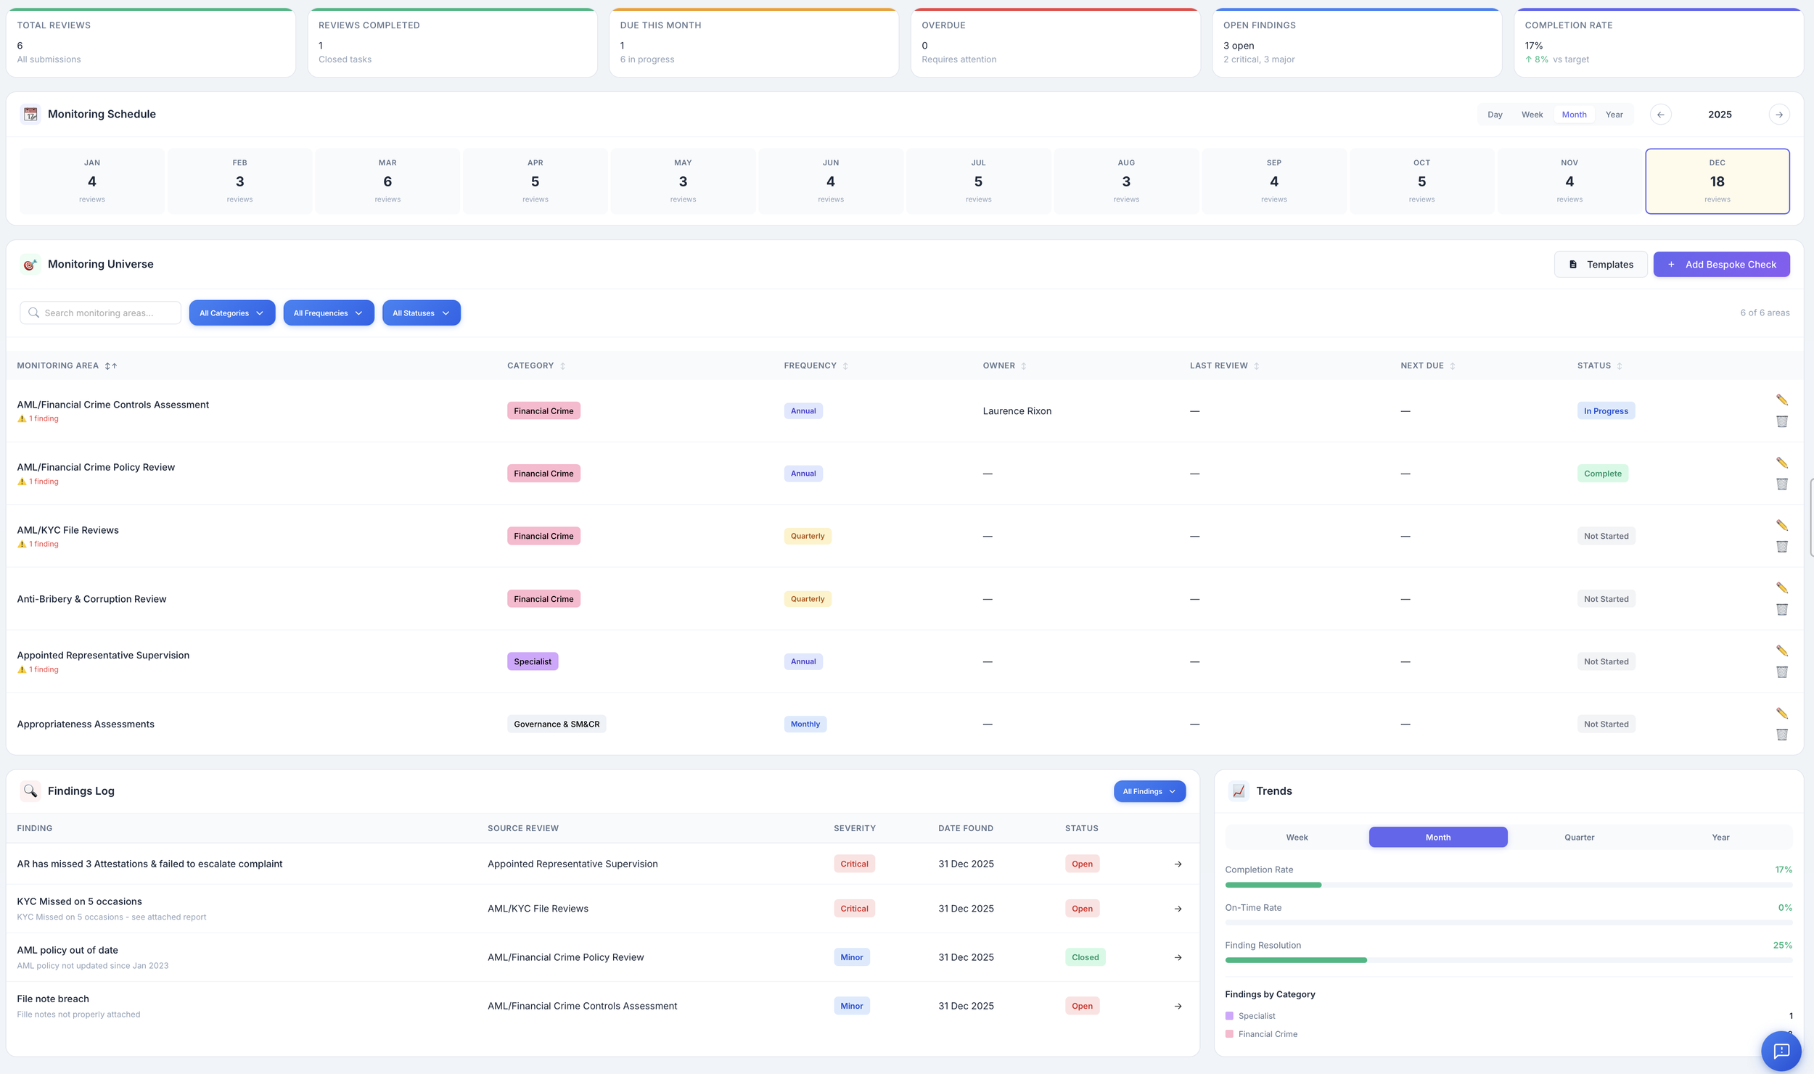Go to the previous year arrow
1814x1074 pixels.
tap(1660, 115)
